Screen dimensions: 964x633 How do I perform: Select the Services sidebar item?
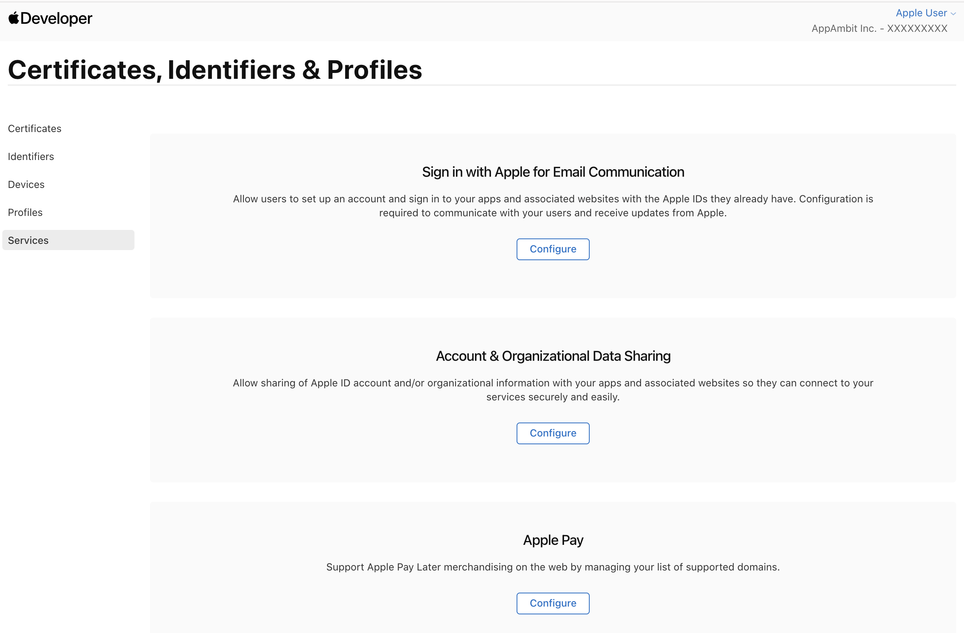28,240
